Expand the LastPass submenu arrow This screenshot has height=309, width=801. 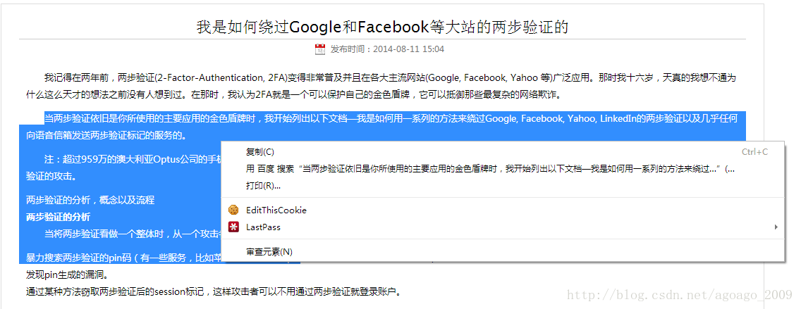(776, 227)
